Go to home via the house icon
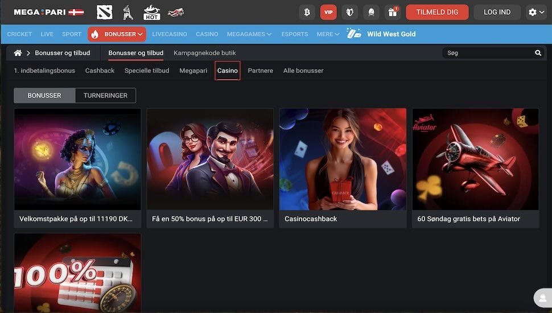The image size is (552, 313). 18,53
